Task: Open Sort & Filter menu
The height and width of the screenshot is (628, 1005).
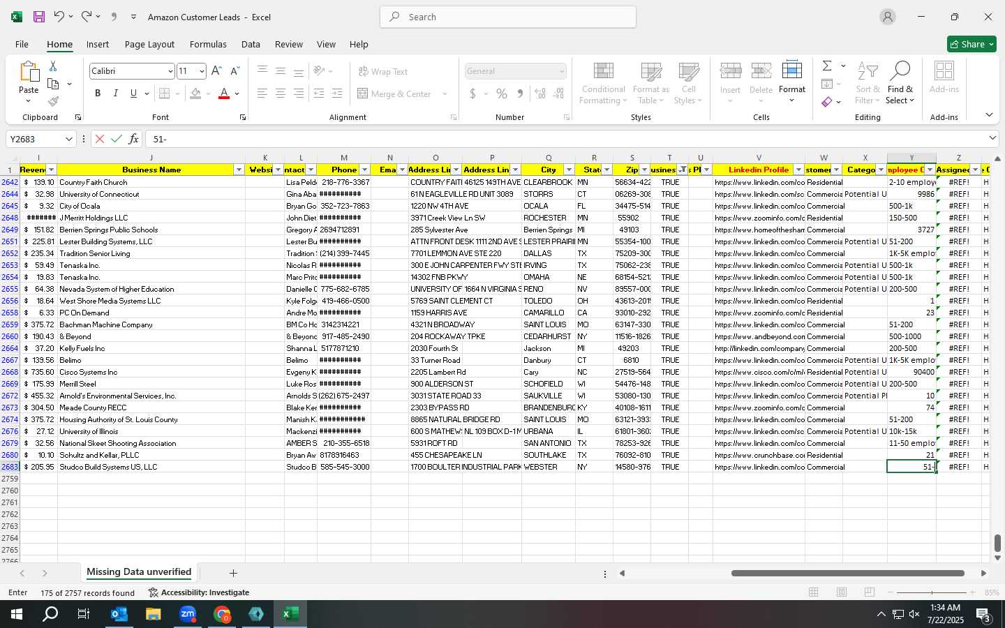Action: pyautogui.click(x=868, y=83)
